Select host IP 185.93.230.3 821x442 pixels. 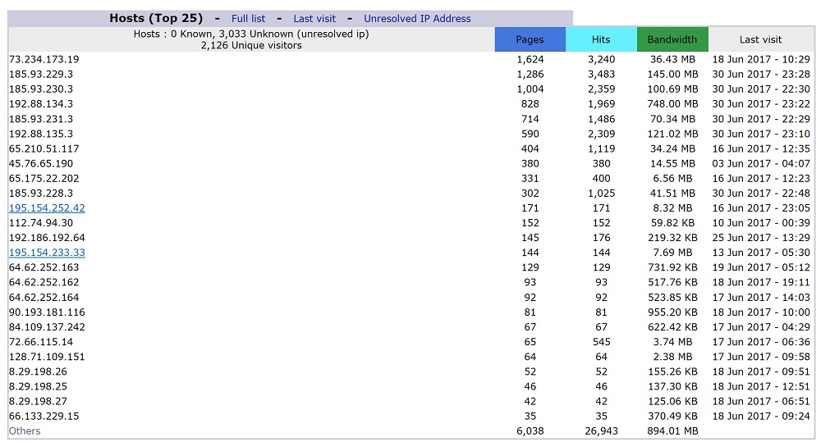[41, 89]
